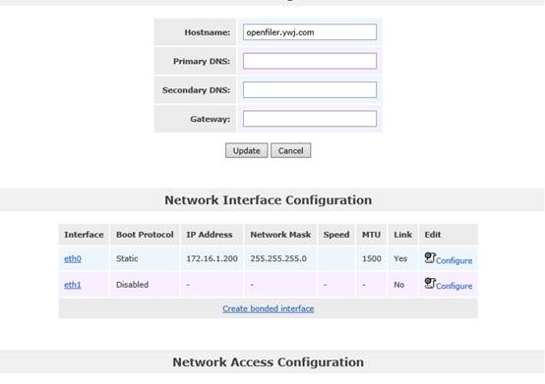
Task: Select the network mask 255.255.255.0
Action: 278,258
